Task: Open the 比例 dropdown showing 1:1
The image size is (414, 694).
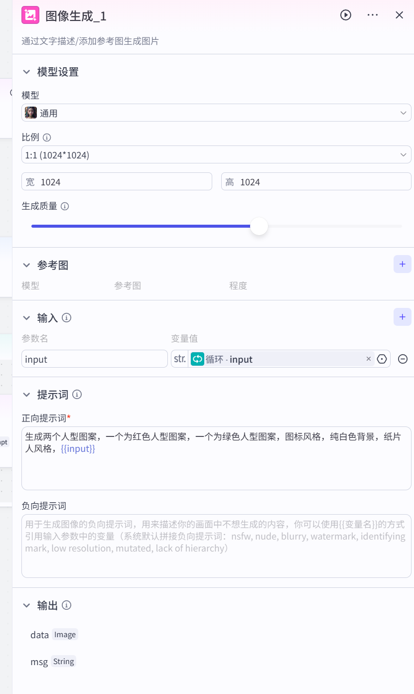Action: 216,154
